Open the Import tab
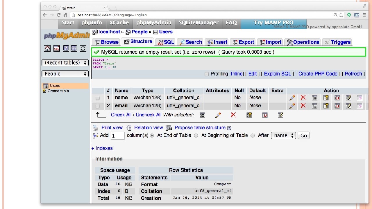The width and height of the screenshot is (372, 209). pyautogui.click(x=270, y=42)
